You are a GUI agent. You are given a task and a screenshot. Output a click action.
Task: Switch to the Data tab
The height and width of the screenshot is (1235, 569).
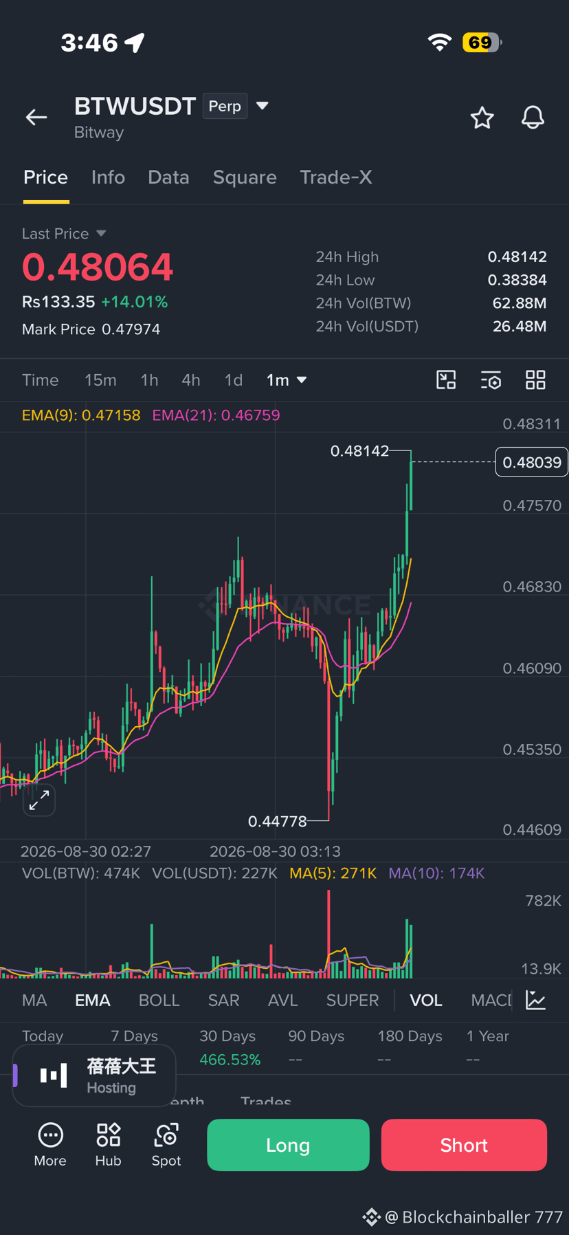click(x=168, y=177)
